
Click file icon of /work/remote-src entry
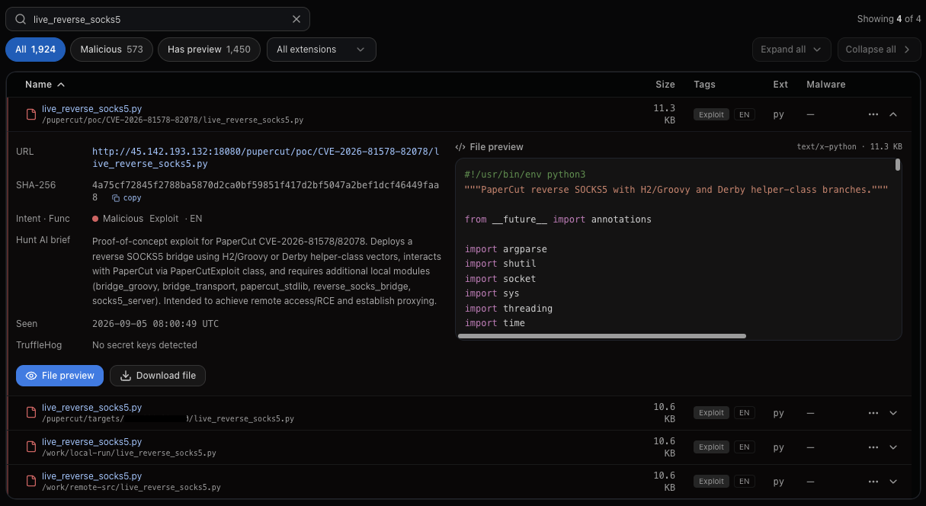click(x=31, y=482)
